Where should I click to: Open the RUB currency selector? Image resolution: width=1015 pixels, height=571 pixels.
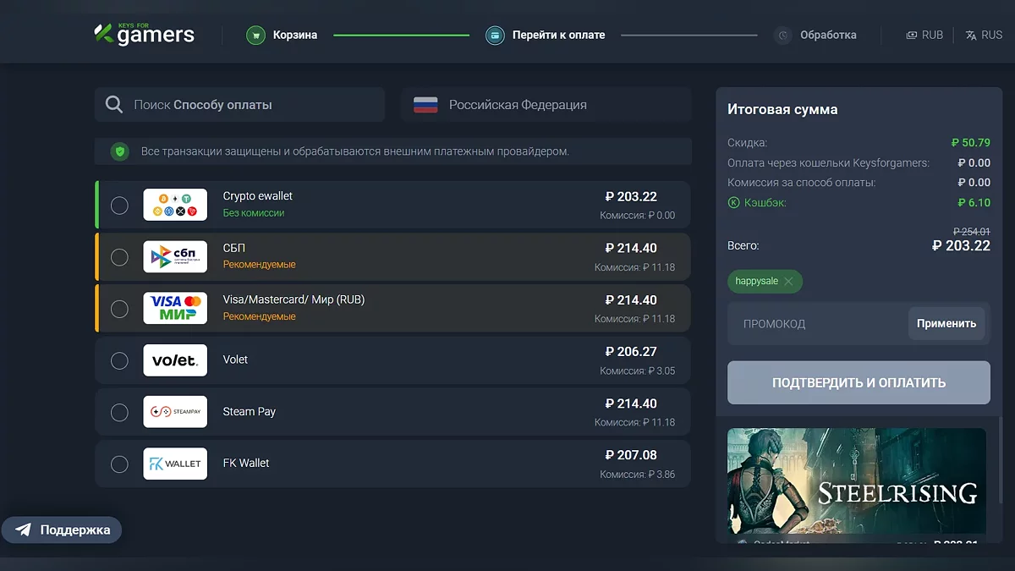tap(924, 36)
